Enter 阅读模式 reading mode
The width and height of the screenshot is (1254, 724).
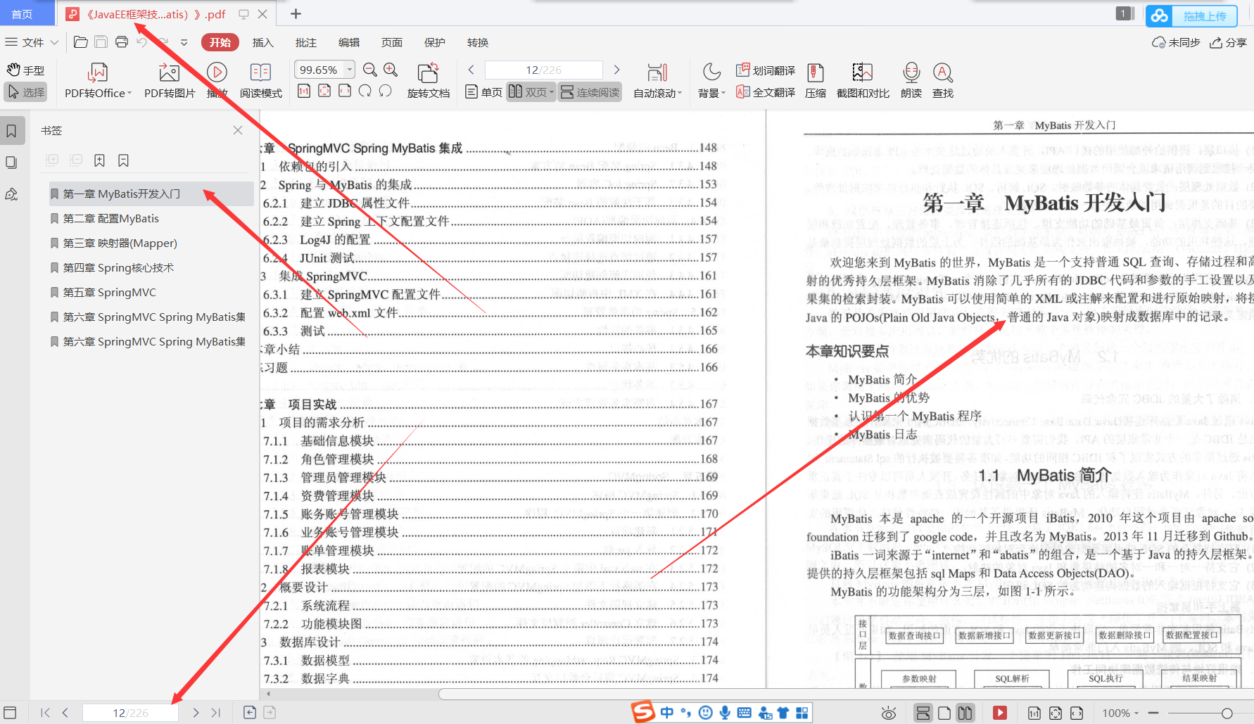260,81
